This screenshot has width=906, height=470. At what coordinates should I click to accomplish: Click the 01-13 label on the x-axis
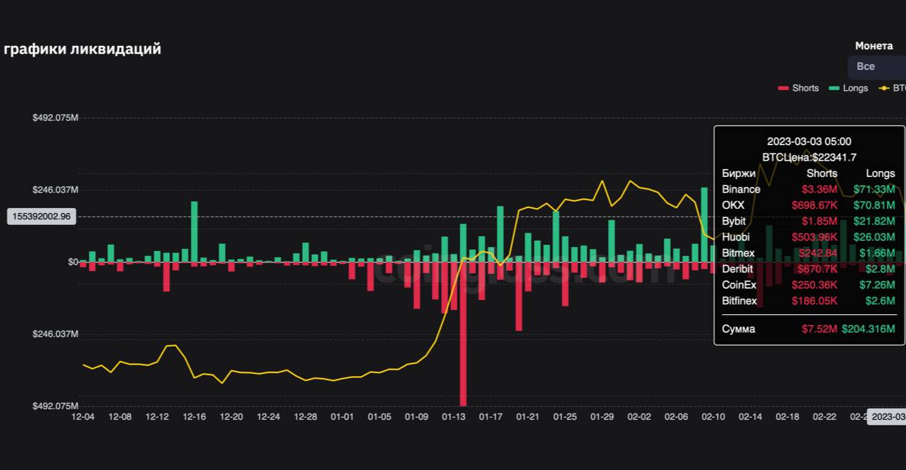(x=453, y=417)
